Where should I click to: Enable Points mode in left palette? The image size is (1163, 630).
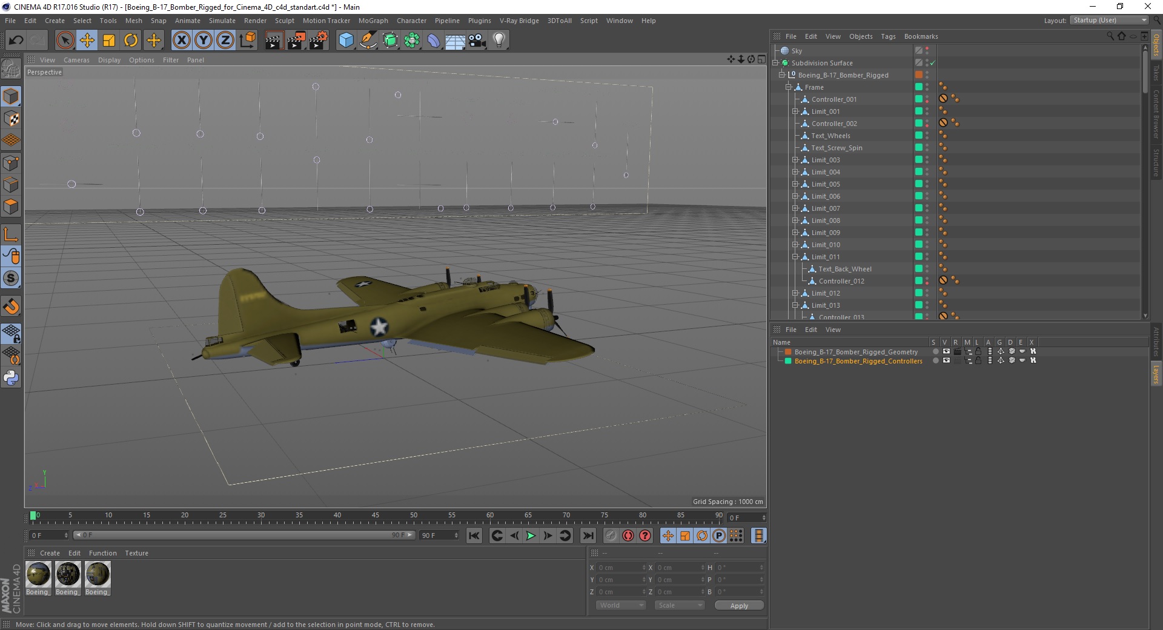coord(11,163)
